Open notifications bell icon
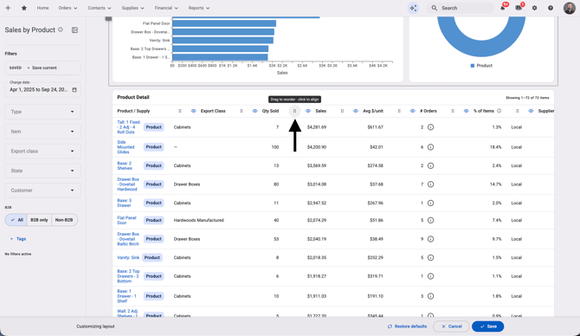Viewport: 580px width, 336px height. 503,8
